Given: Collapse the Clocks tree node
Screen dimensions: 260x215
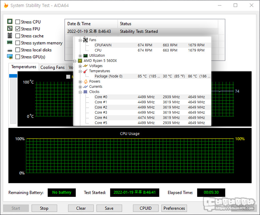Looking at the screenshot, I should tap(80, 92).
